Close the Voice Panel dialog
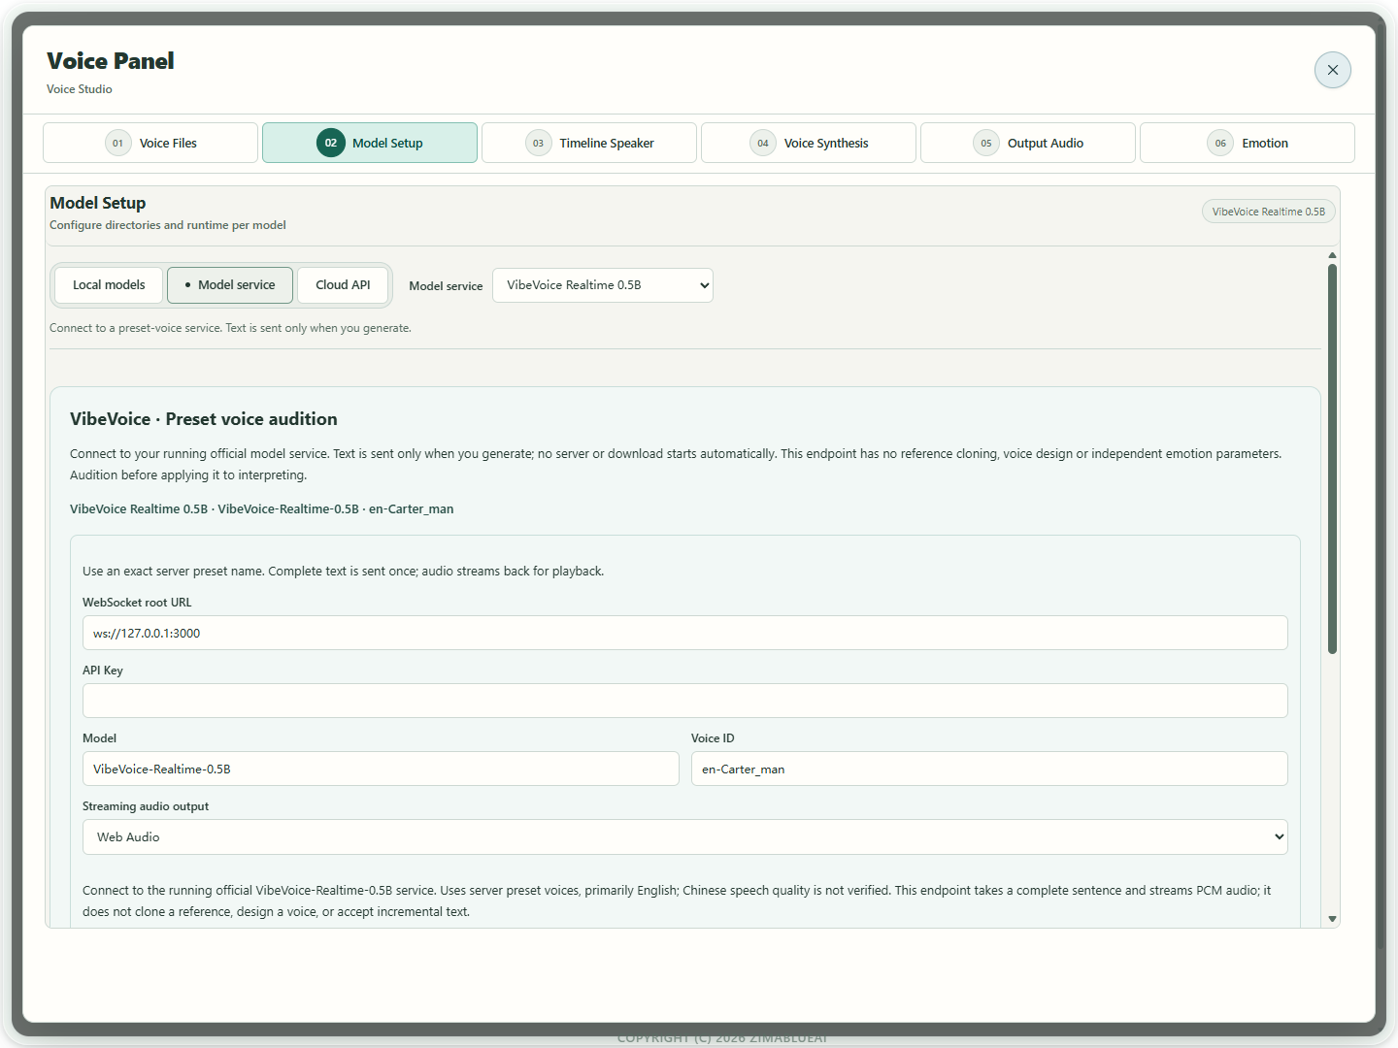 [1332, 70]
